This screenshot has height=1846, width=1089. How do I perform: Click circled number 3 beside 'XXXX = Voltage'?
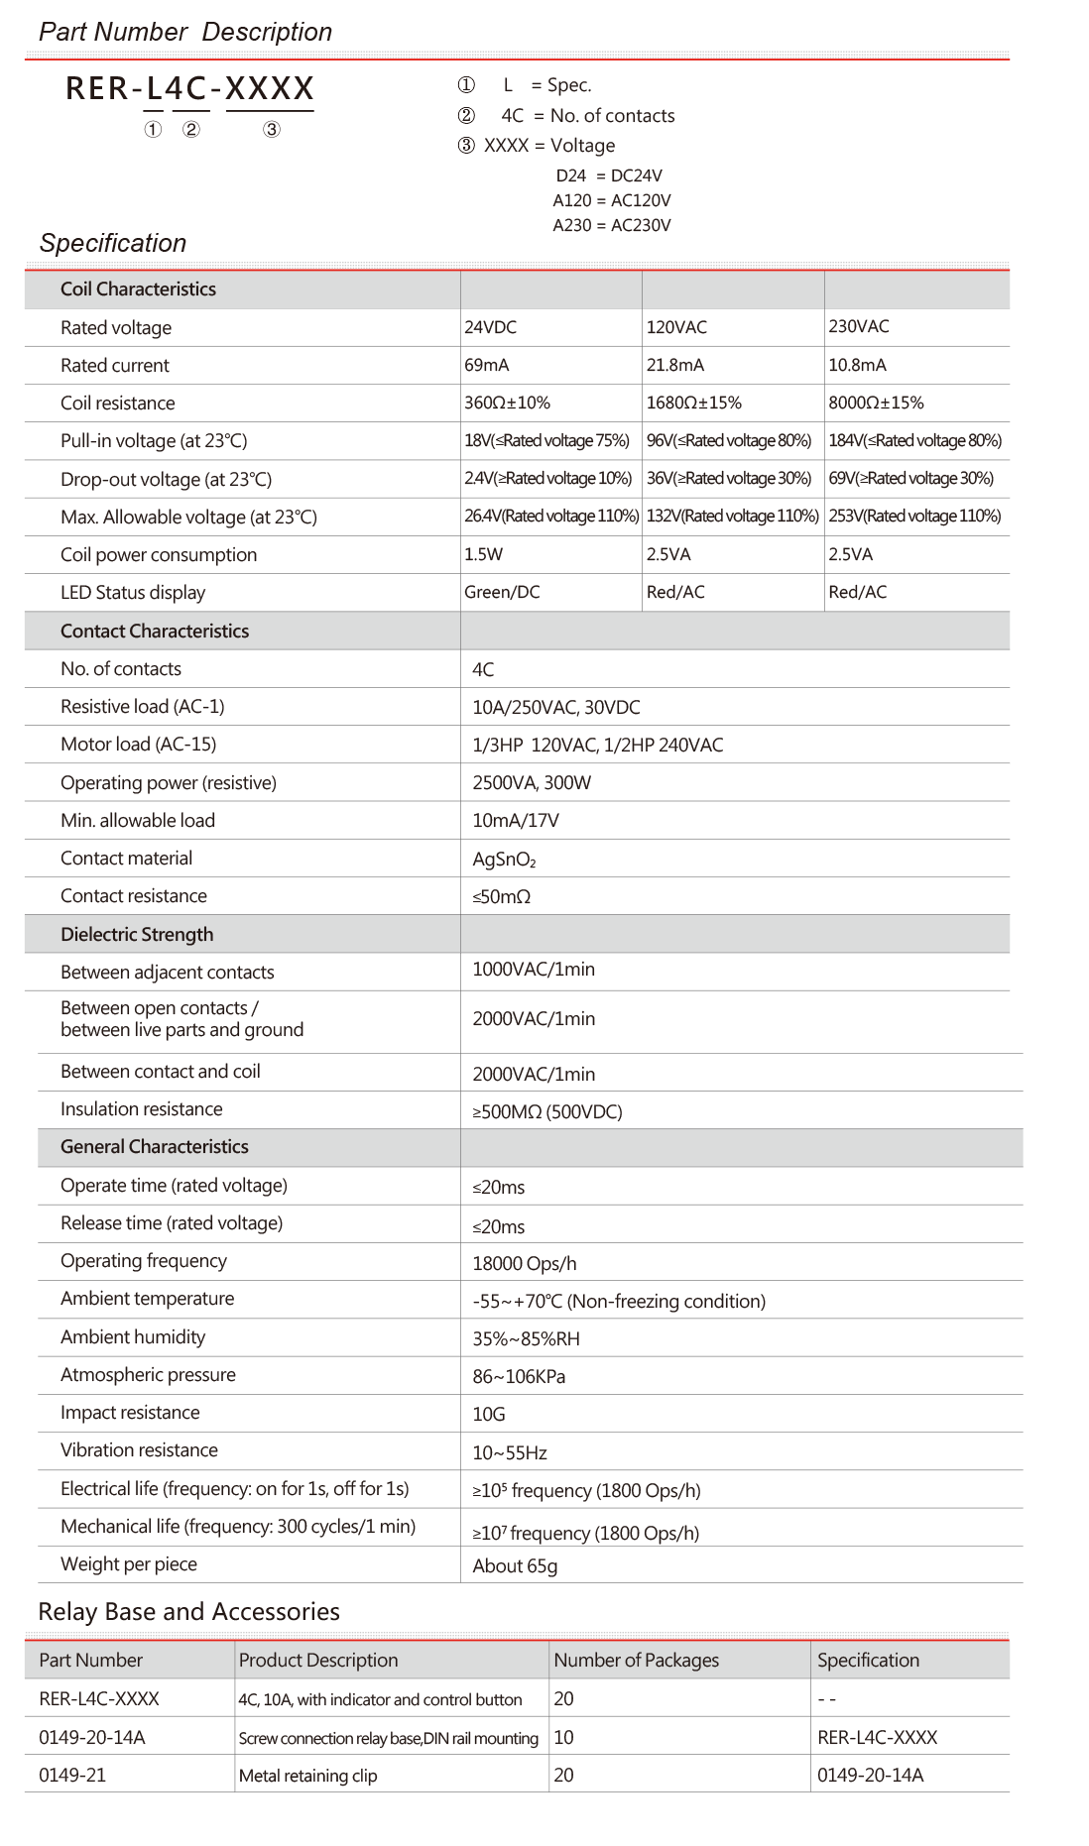(466, 146)
